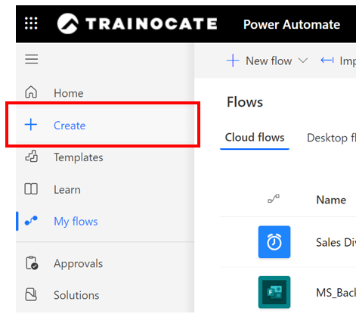Screen dimensions: 356x317
Task: Click the My flows connector icon
Action: 31,221
